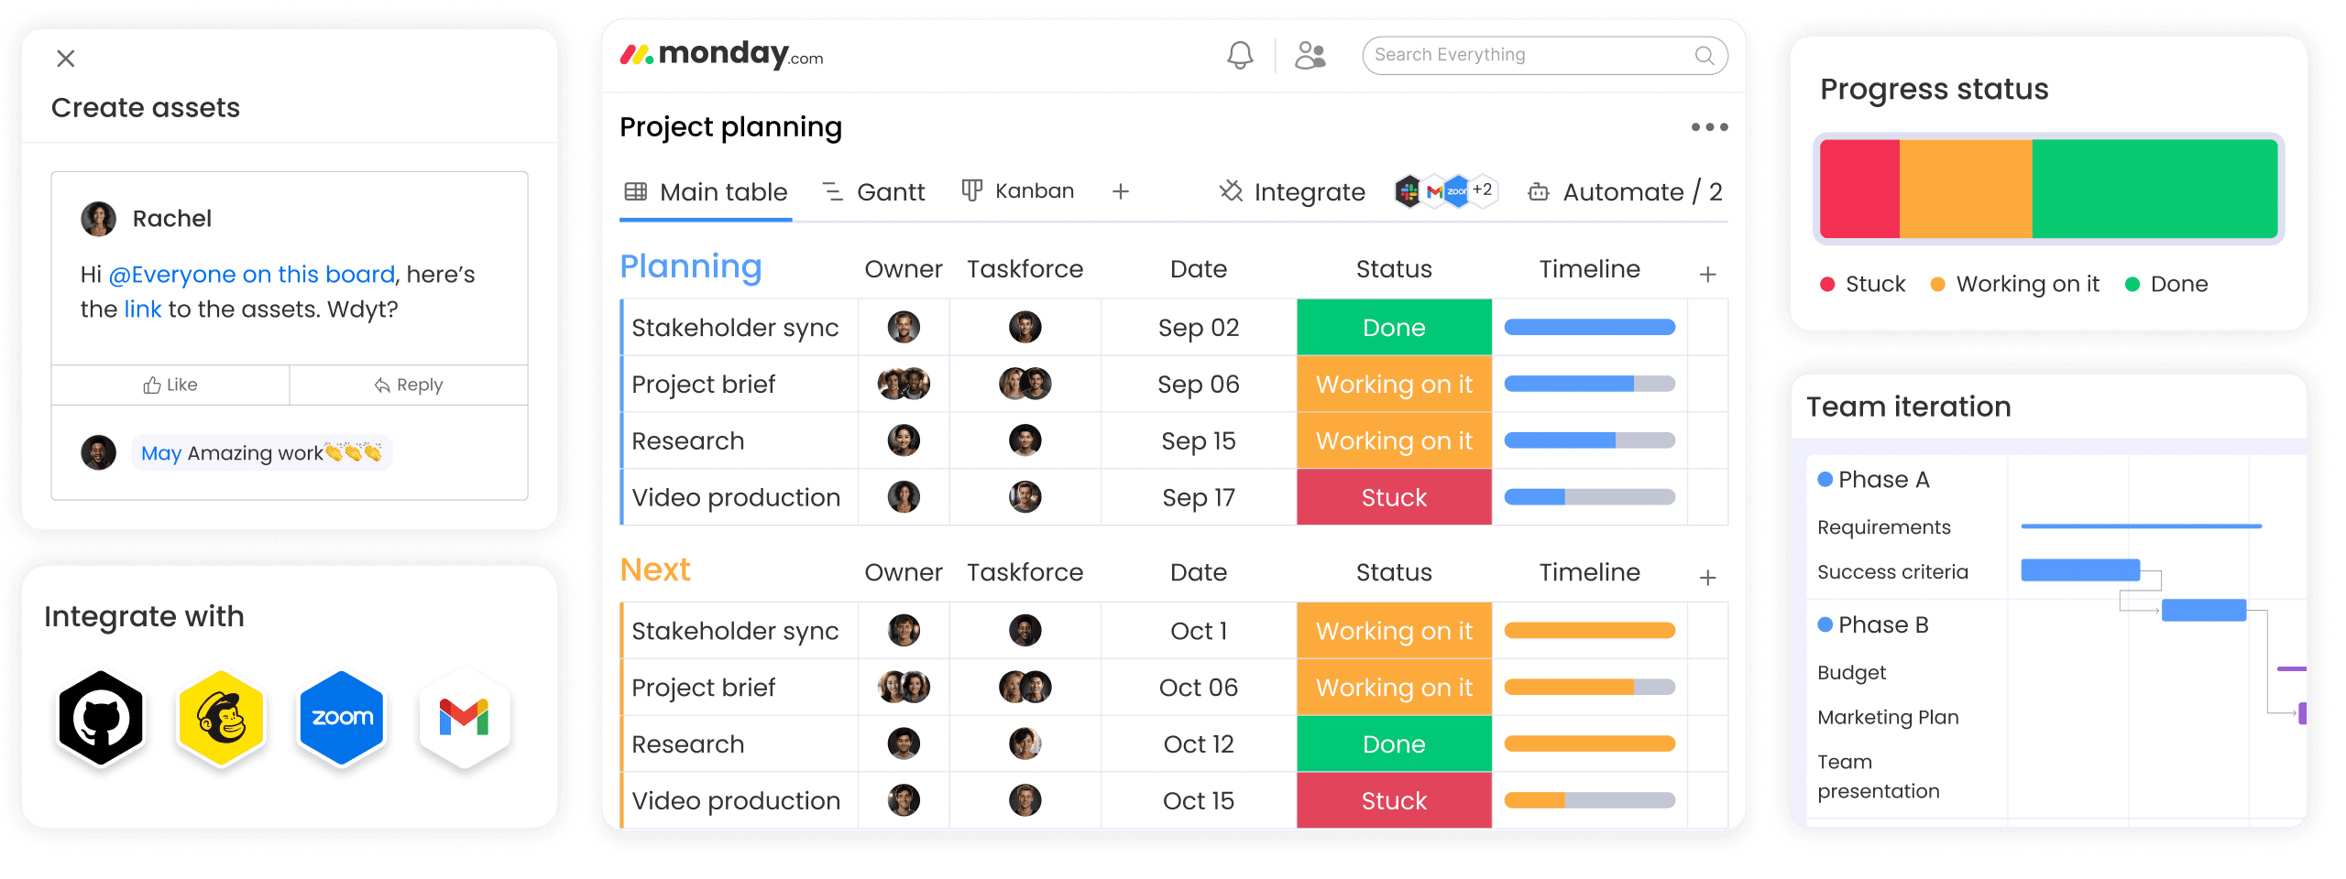Viewport: 2346px width, 879px height.
Task: Switch to the Gantt view tab
Action: [x=873, y=192]
